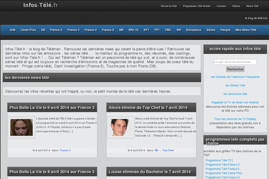Screen dimensions: 269x179
Task: Open People in the channel bar
Action: coord(225,30)
